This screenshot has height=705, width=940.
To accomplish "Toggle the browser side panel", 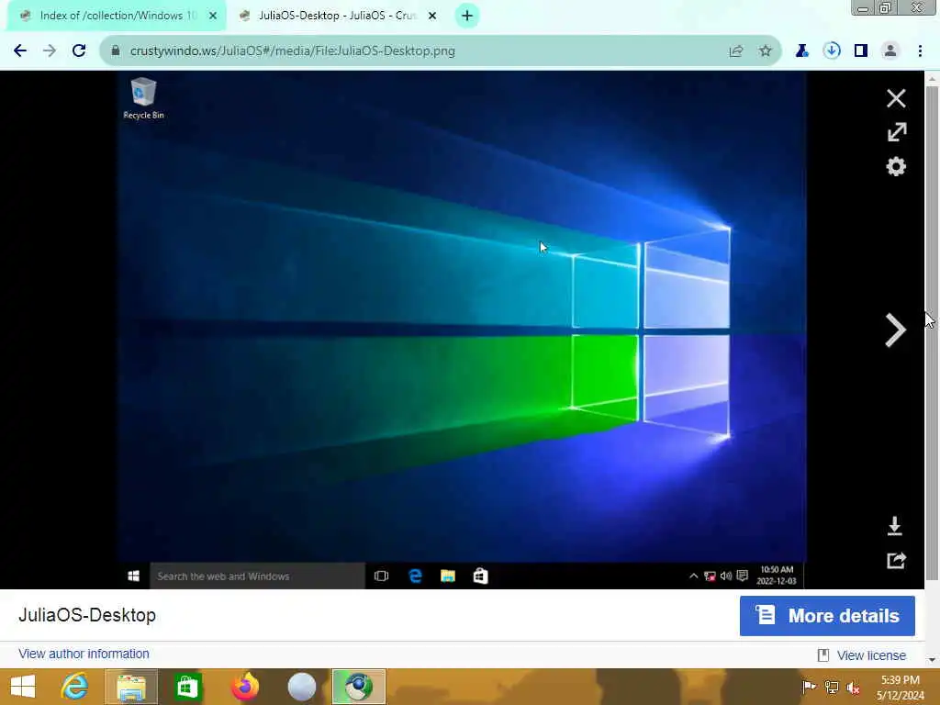I will 861,51.
